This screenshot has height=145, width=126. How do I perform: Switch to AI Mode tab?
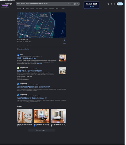click(19, 9)
